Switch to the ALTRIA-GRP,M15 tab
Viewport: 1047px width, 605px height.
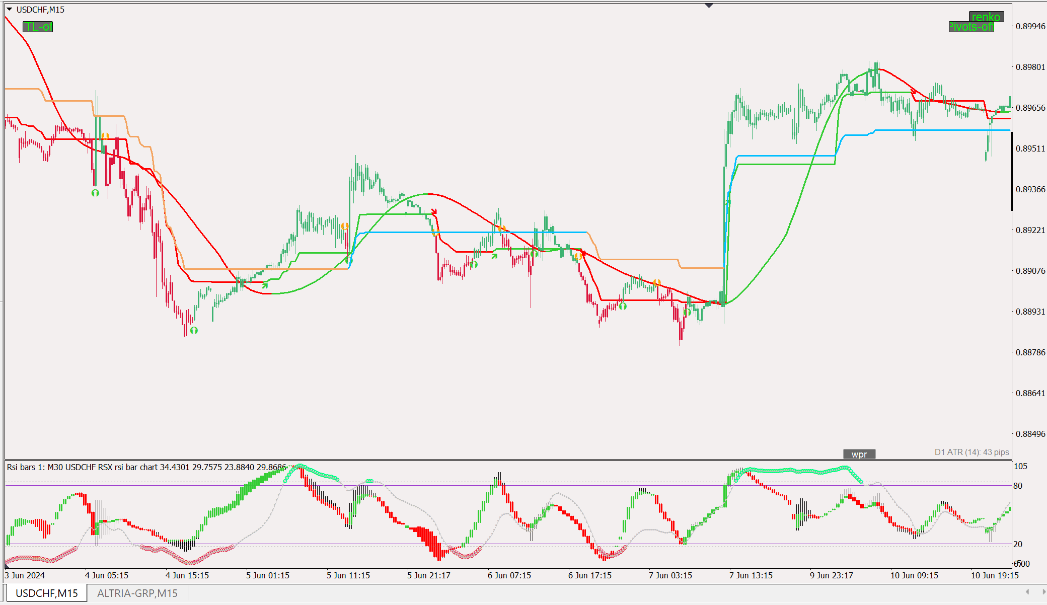coord(137,593)
